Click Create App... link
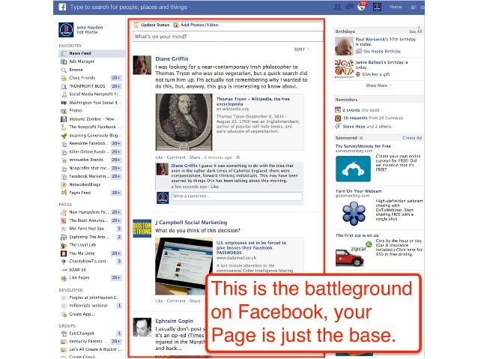 (x=82, y=314)
